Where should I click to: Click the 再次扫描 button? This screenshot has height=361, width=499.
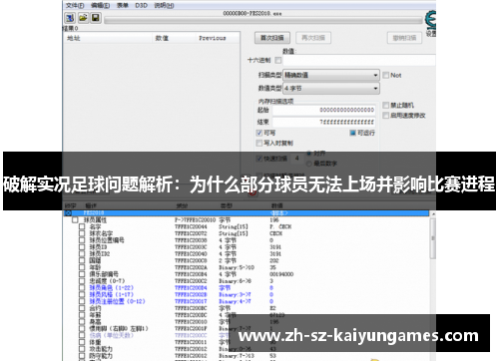(x=313, y=38)
